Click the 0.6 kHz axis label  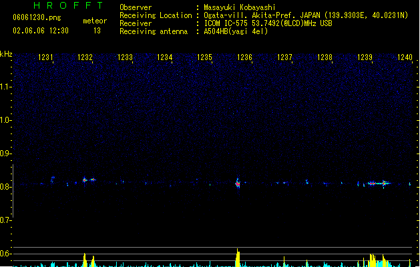point(5,254)
